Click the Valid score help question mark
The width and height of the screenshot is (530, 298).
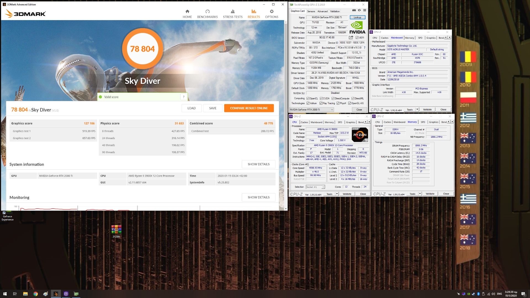coord(184,97)
